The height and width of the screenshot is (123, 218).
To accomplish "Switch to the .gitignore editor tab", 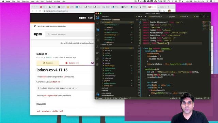I will [x=172, y=17].
